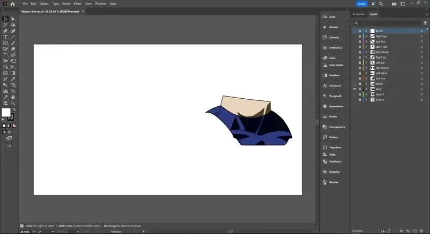Open the Column Graph tool
Image resolution: width=430 pixels, height=234 pixels.
point(5,91)
